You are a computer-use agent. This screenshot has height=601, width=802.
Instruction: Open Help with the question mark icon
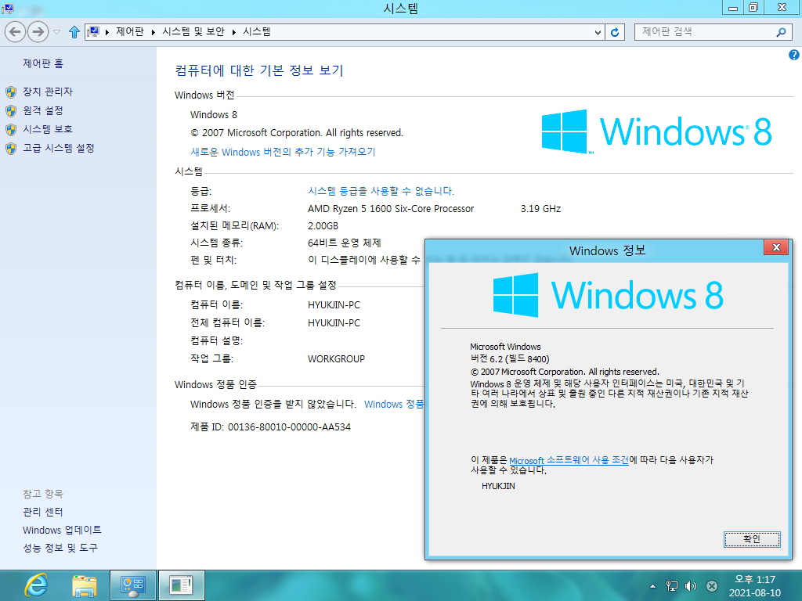click(x=794, y=55)
